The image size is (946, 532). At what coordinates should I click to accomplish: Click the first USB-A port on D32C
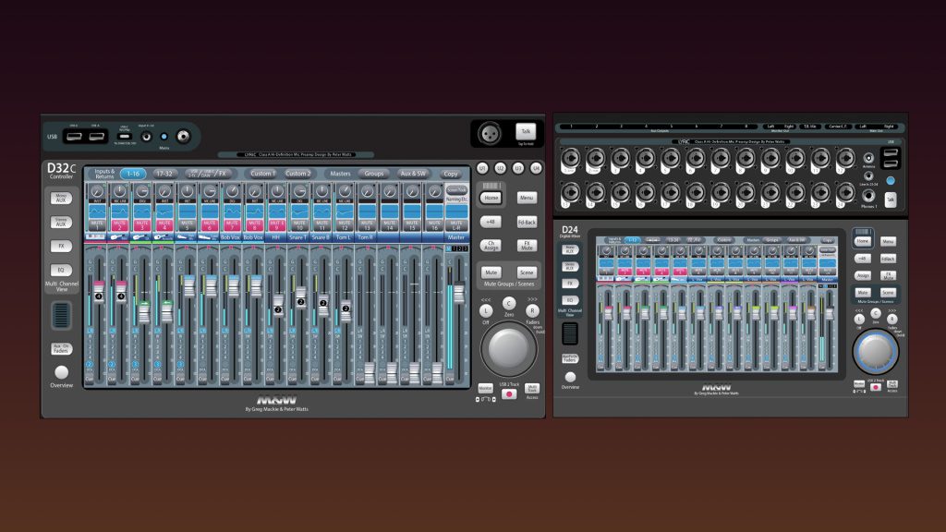[74, 137]
